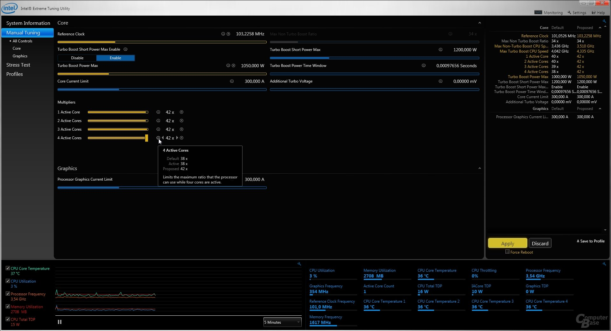Select Enable for Turbo Boost Short Power Max

coord(116,58)
